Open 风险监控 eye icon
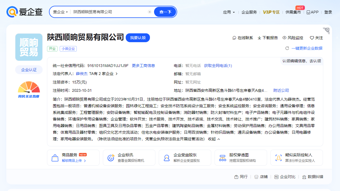340x191 pixels. point(293,38)
